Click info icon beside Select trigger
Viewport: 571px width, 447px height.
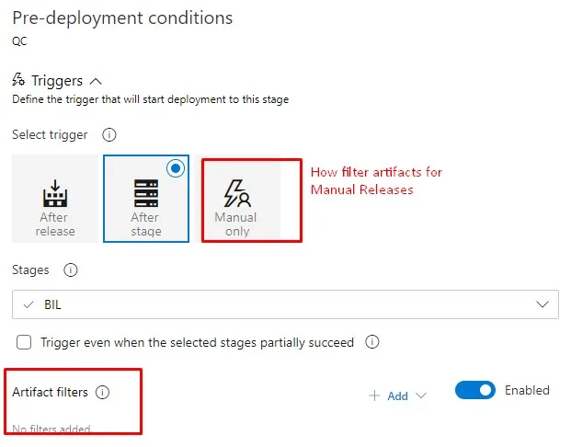click(108, 135)
